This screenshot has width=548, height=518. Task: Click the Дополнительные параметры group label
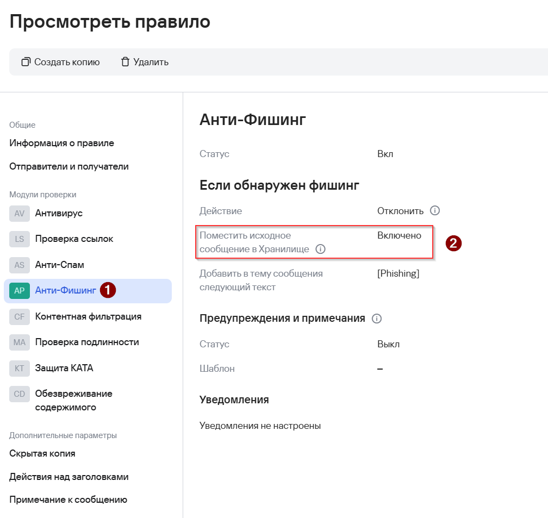point(63,435)
